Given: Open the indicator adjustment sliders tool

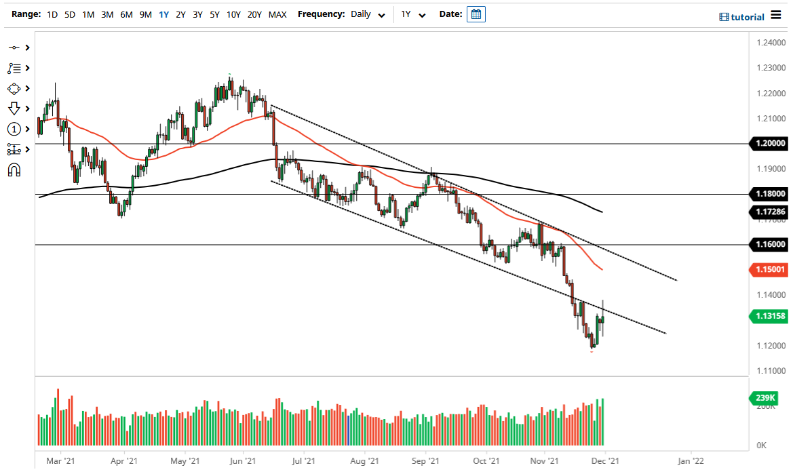Looking at the screenshot, I should (15, 149).
